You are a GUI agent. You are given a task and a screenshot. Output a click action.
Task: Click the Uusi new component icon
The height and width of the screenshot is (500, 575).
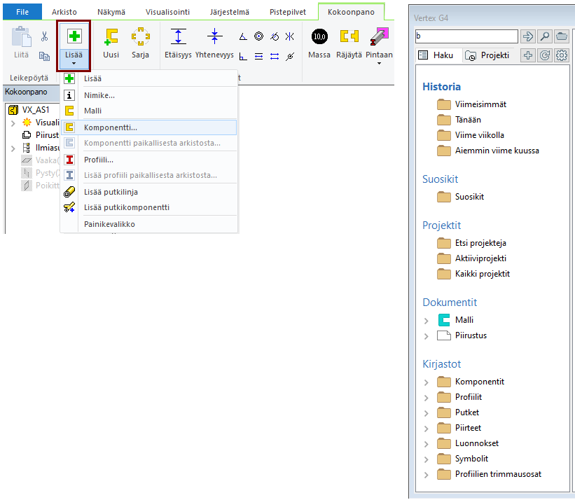[x=111, y=37]
